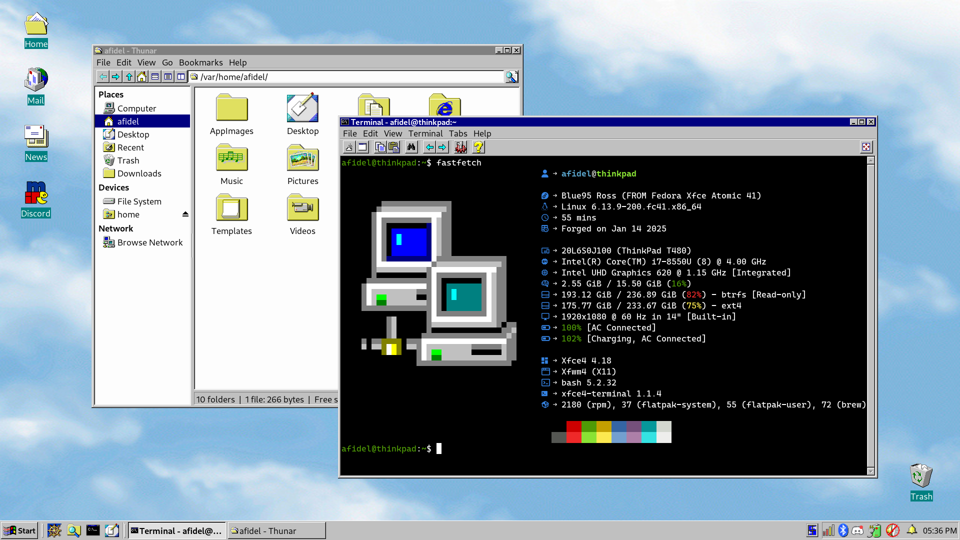The image size is (960, 540).
Task: Click the Discord tray icon
Action: coord(858,530)
